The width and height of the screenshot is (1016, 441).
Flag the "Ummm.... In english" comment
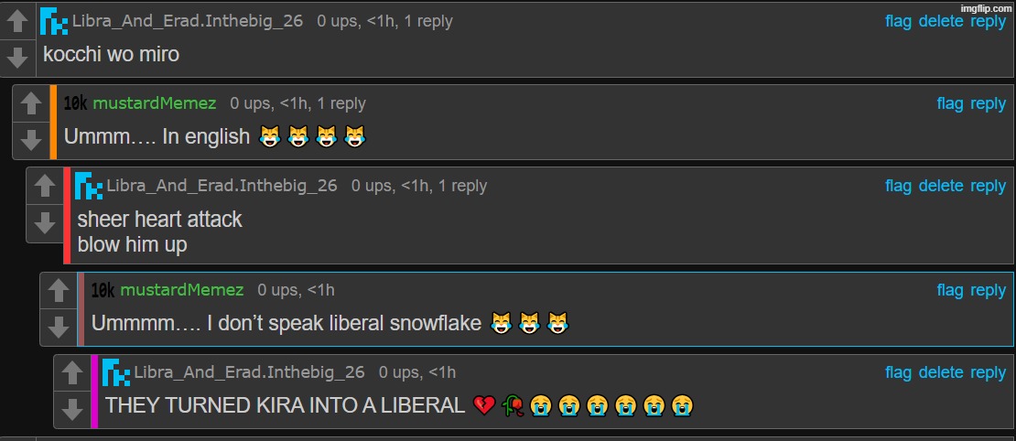point(950,103)
